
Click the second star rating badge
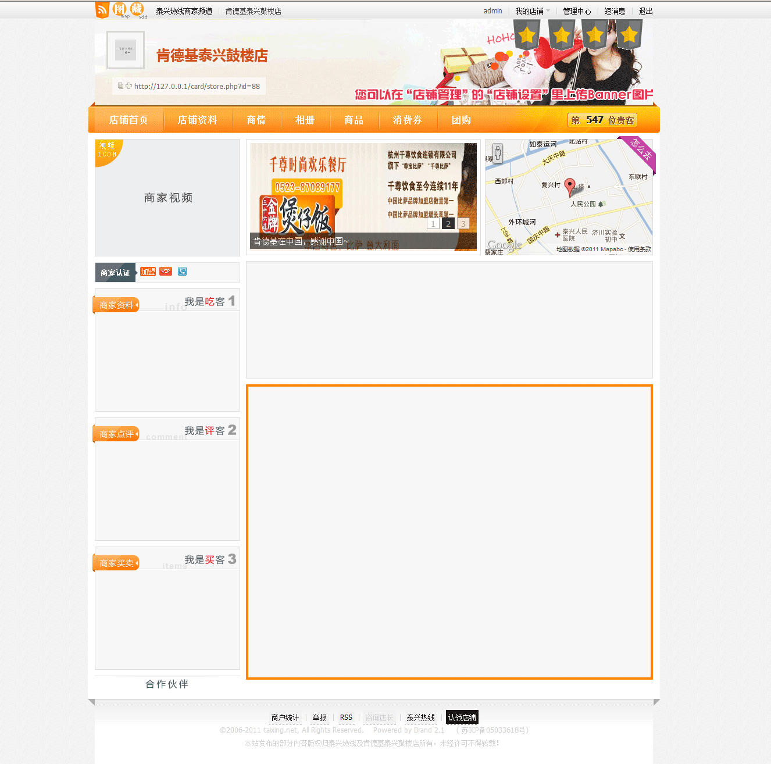coord(562,35)
